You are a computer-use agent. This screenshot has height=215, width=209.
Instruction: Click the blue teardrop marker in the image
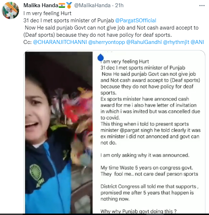click(100, 57)
